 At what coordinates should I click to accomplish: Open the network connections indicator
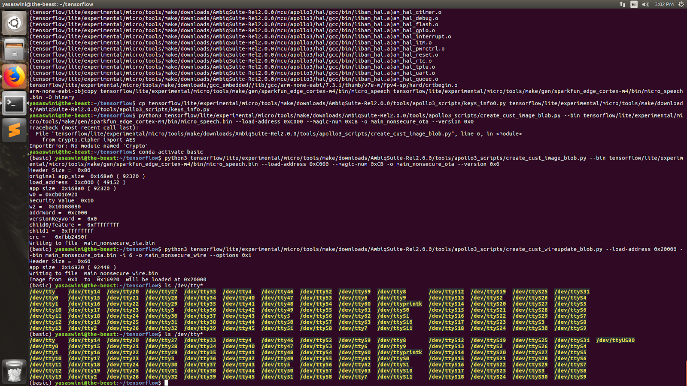(x=623, y=4)
